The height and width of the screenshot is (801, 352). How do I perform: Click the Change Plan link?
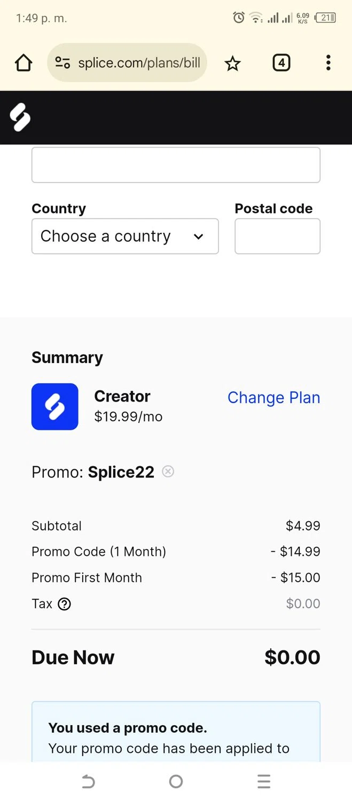(273, 397)
